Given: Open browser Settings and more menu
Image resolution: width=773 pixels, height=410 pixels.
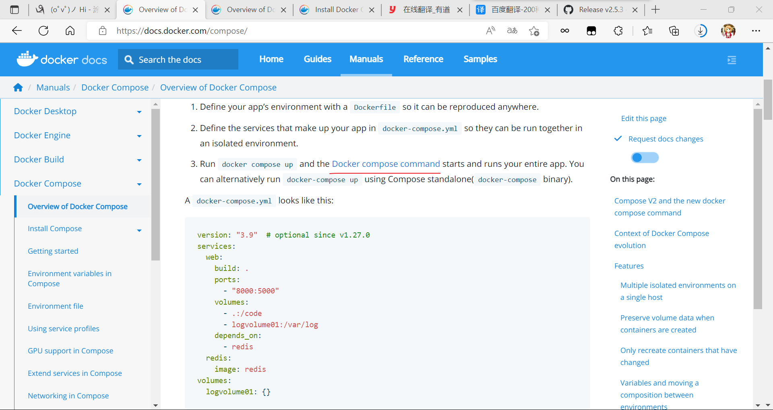Looking at the screenshot, I should pyautogui.click(x=756, y=31).
